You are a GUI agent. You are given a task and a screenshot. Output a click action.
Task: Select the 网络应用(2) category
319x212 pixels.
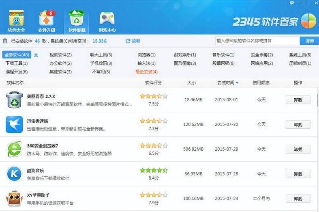click(262, 63)
